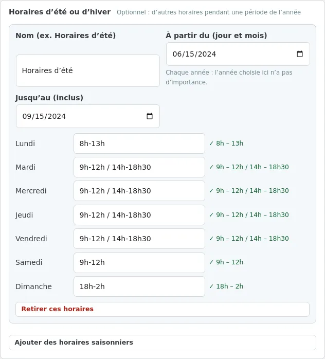This screenshot has width=325, height=359.
Task: Edit Jeudi hours field
Action: (x=139, y=215)
